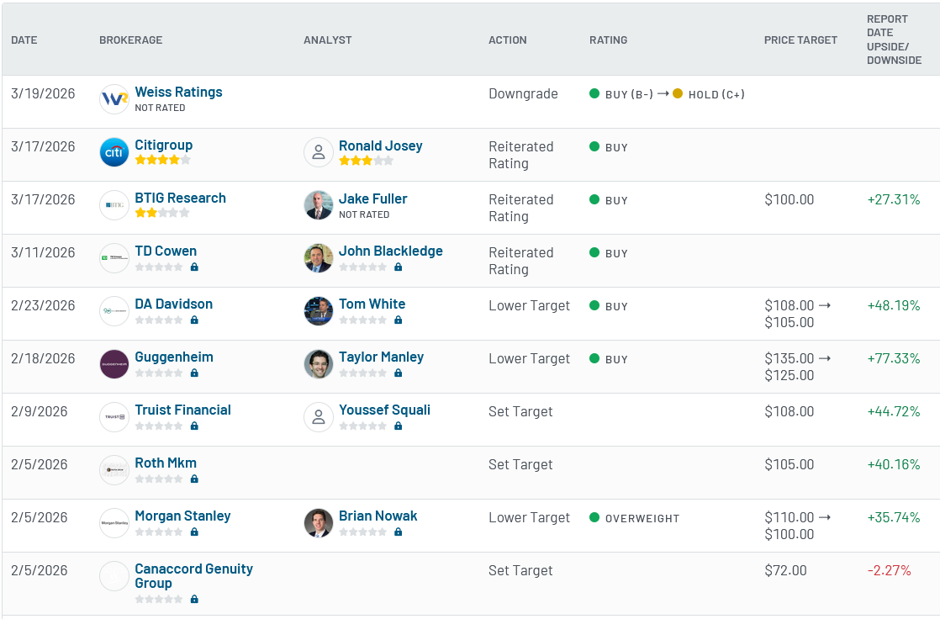Click Citigroup's four-star rating
This screenshot has width=940, height=619.
point(162,160)
